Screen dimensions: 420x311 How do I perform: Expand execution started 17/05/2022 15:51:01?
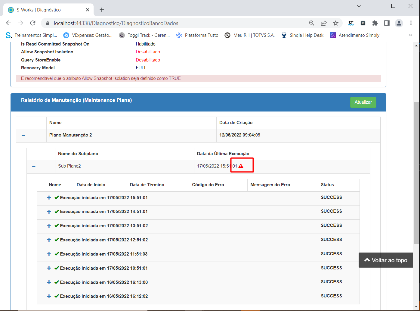pyautogui.click(x=49, y=198)
